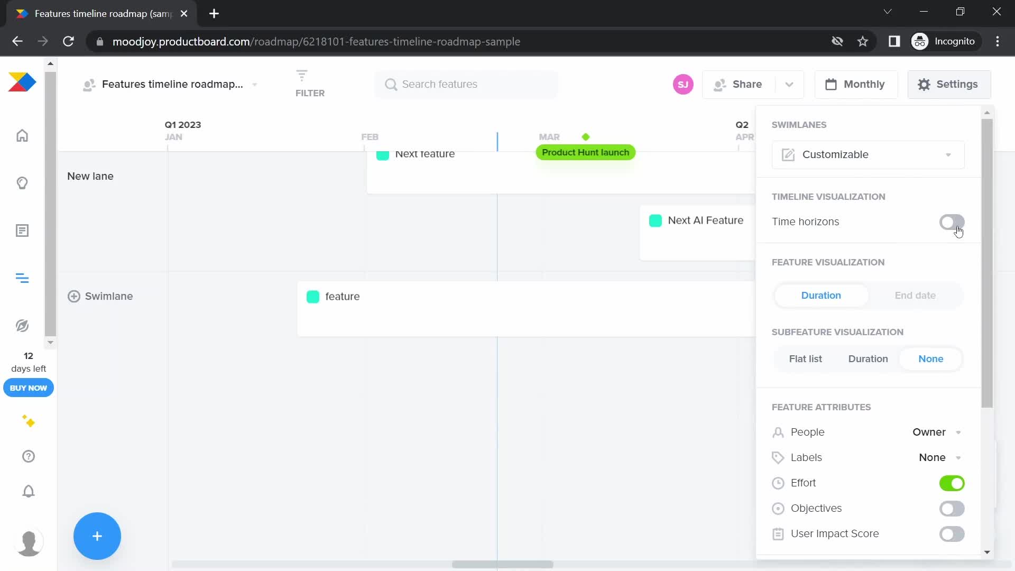Viewport: 1015px width, 571px height.
Task: Click the Add swimlane button
Action: point(100,296)
